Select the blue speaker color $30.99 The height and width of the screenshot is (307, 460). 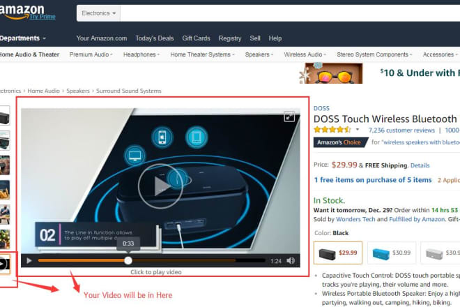tap(392, 253)
